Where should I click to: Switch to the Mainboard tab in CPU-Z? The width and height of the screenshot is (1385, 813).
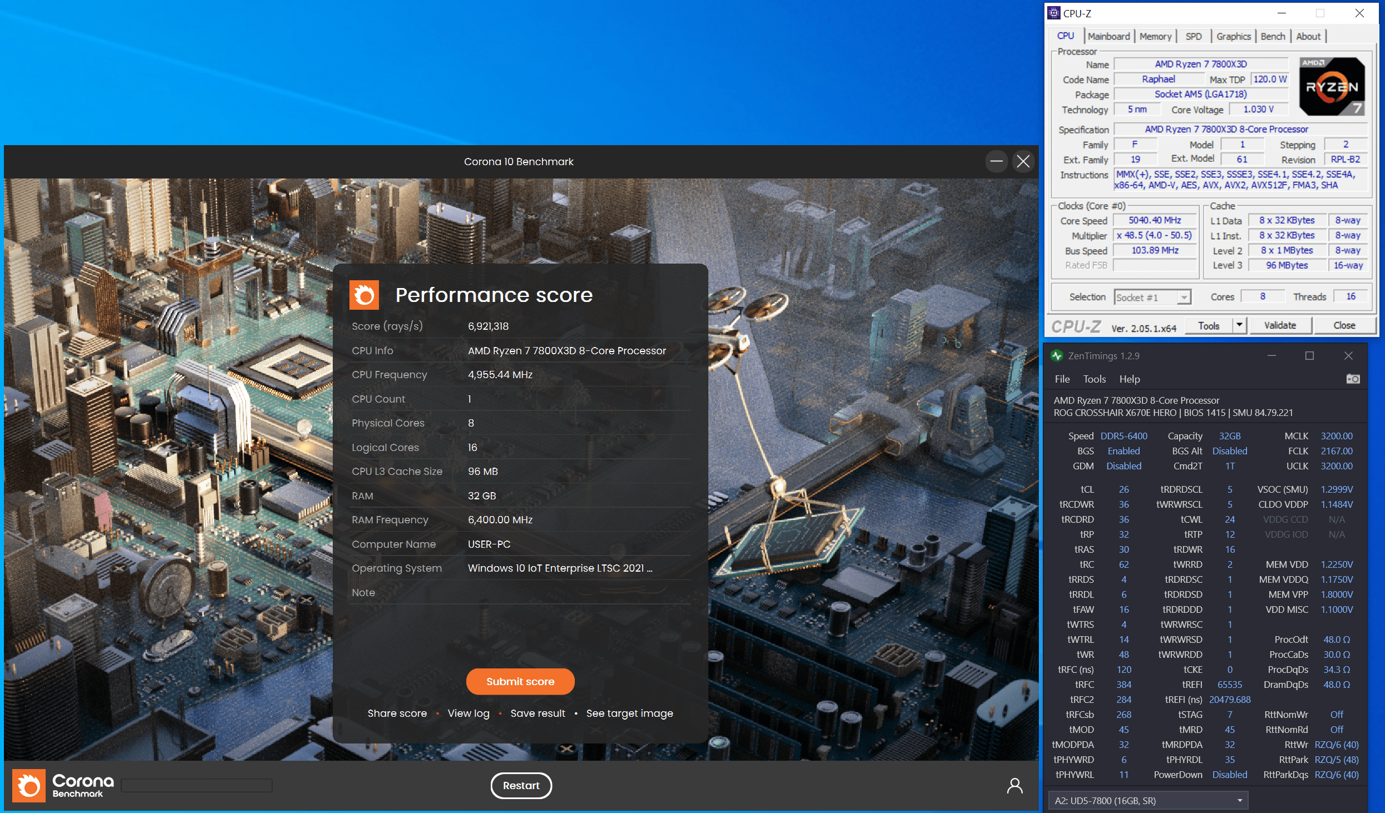tap(1108, 37)
